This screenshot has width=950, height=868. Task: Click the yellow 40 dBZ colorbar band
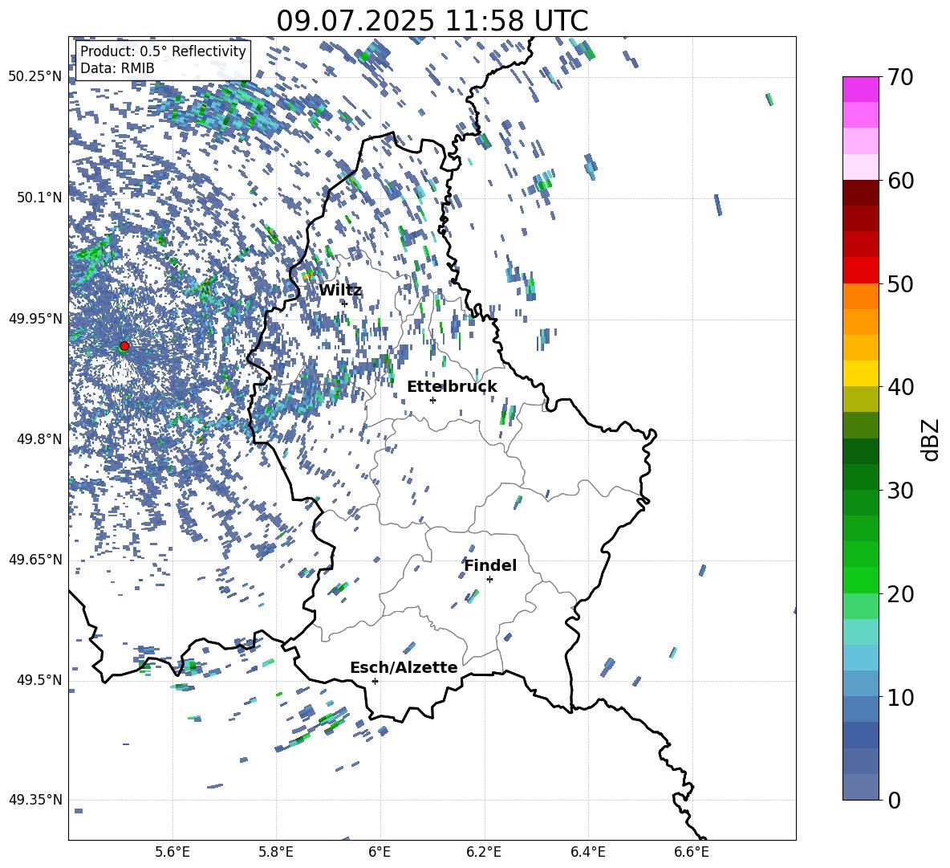coord(861,373)
